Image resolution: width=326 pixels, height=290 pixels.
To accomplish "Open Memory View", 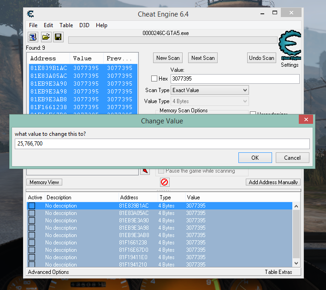I will [44, 182].
